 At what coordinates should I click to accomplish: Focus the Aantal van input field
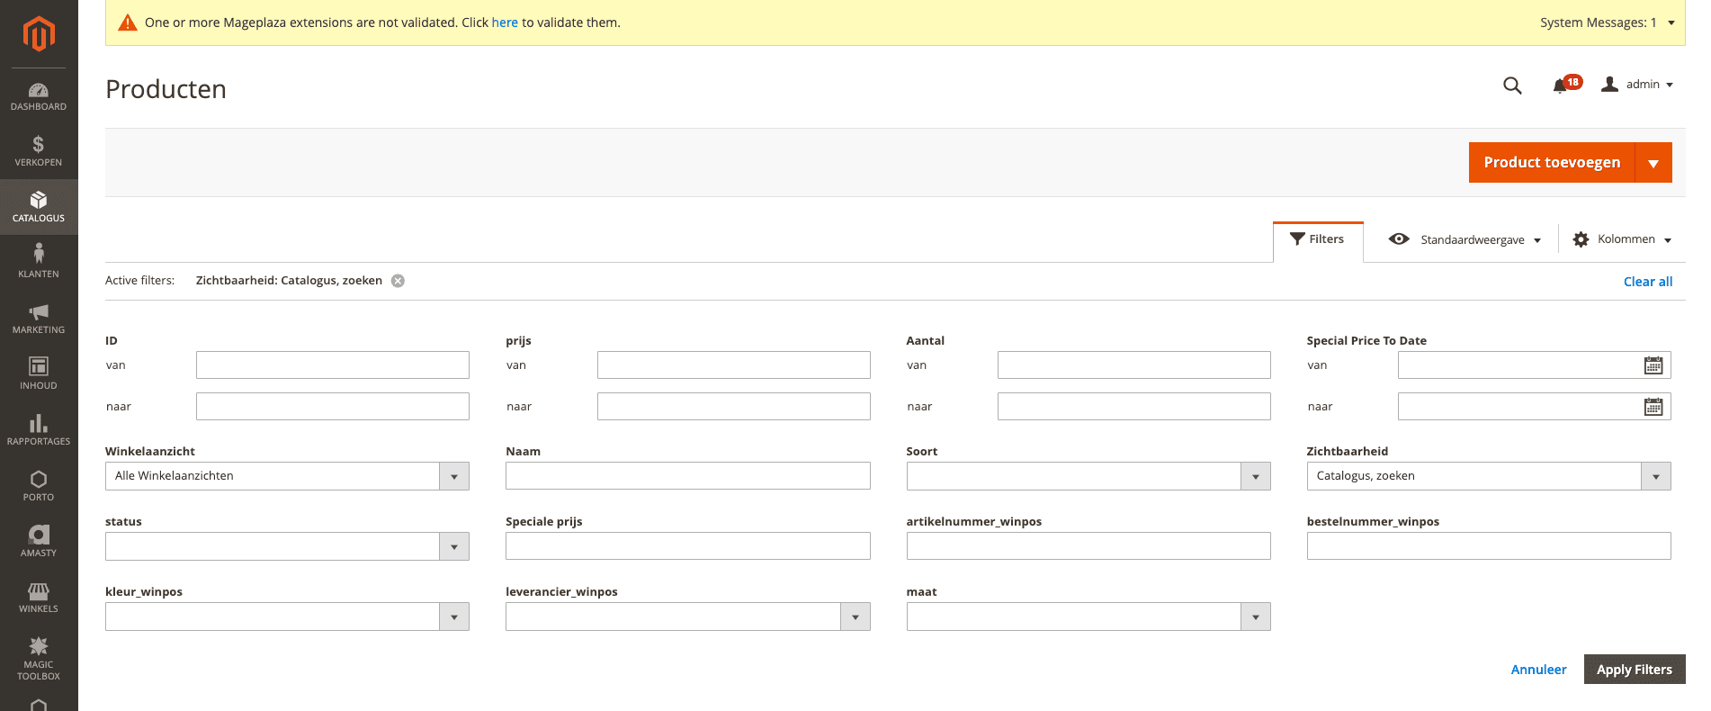tap(1134, 365)
